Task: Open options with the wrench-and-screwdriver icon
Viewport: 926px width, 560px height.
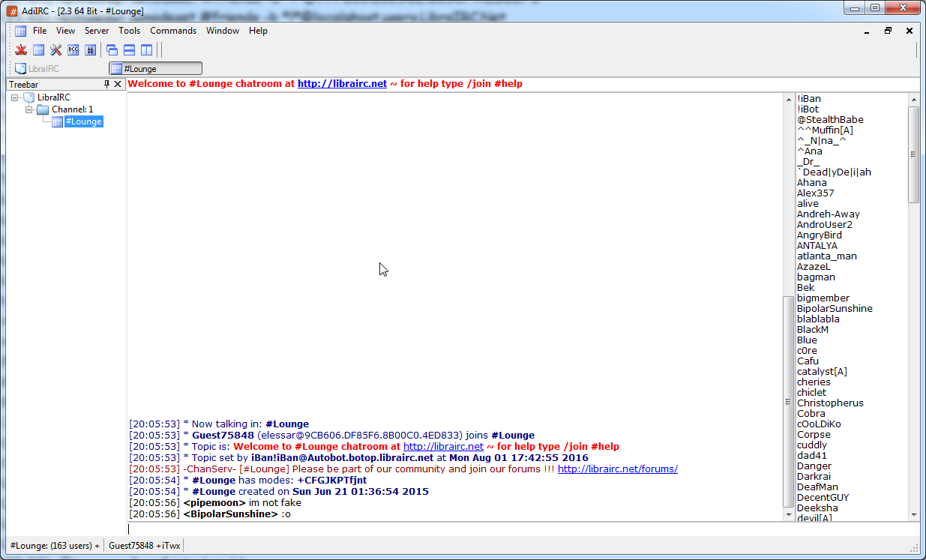Action: [x=55, y=50]
